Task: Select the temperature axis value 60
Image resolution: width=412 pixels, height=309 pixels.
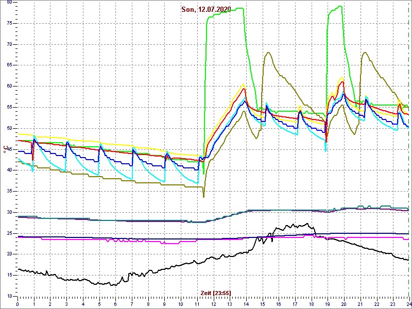Action: 9,86
